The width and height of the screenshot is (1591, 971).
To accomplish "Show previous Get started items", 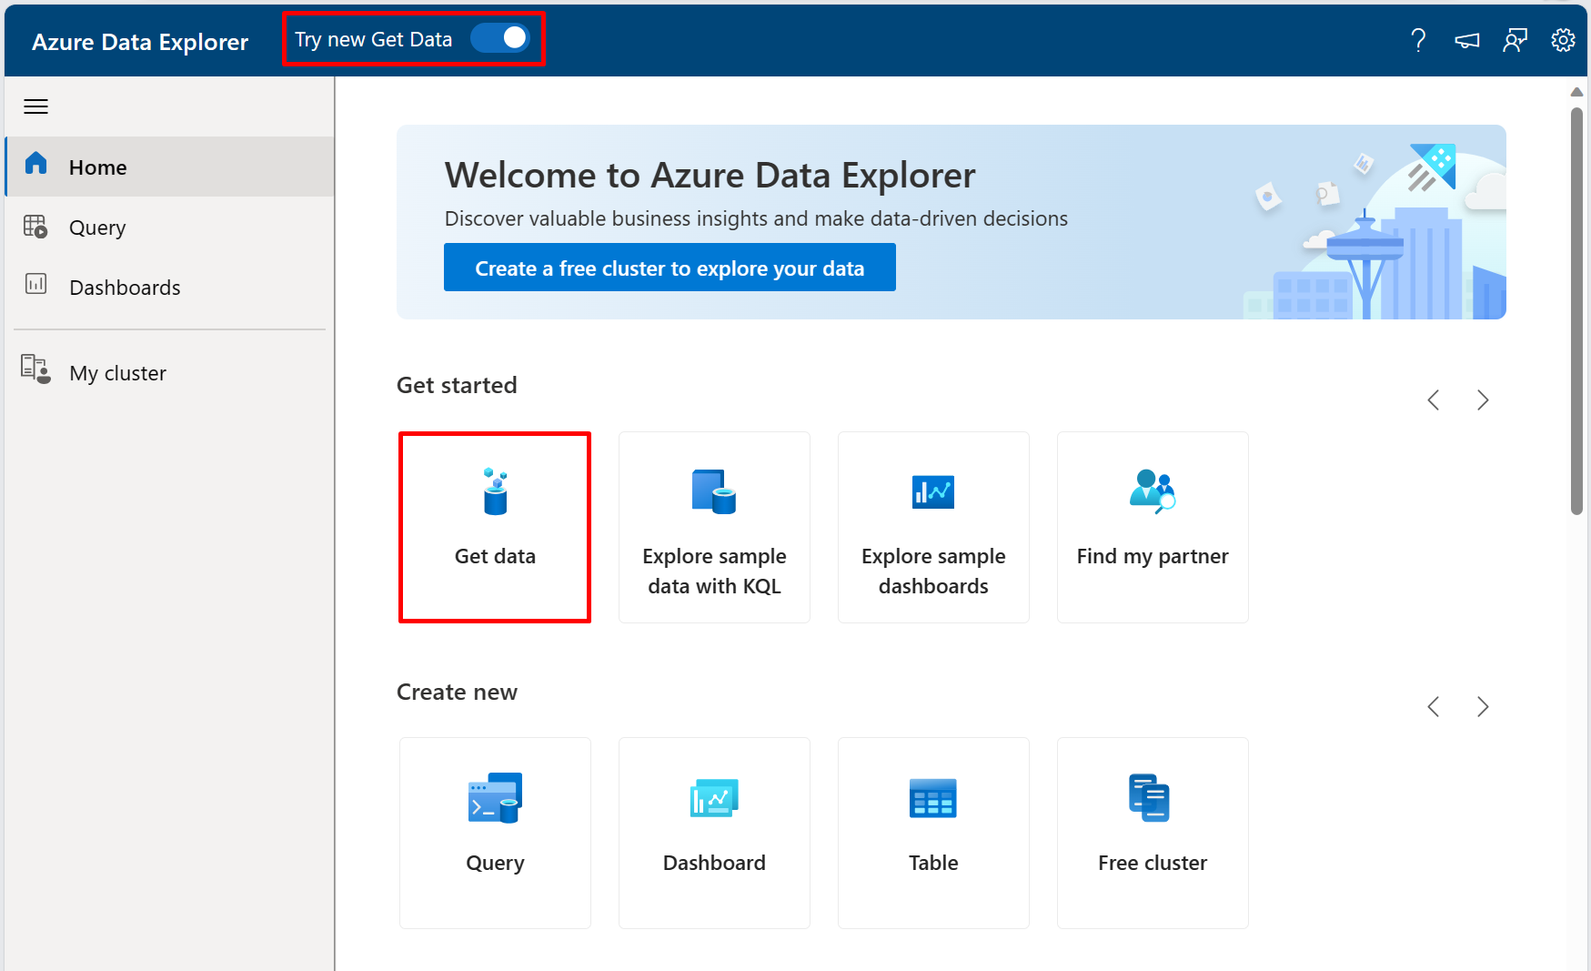I will 1434,400.
